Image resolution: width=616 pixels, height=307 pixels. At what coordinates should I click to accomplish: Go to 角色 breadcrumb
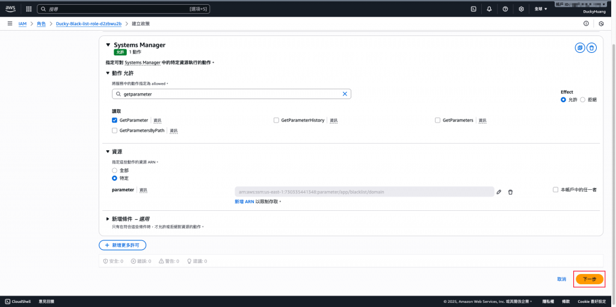click(42, 23)
